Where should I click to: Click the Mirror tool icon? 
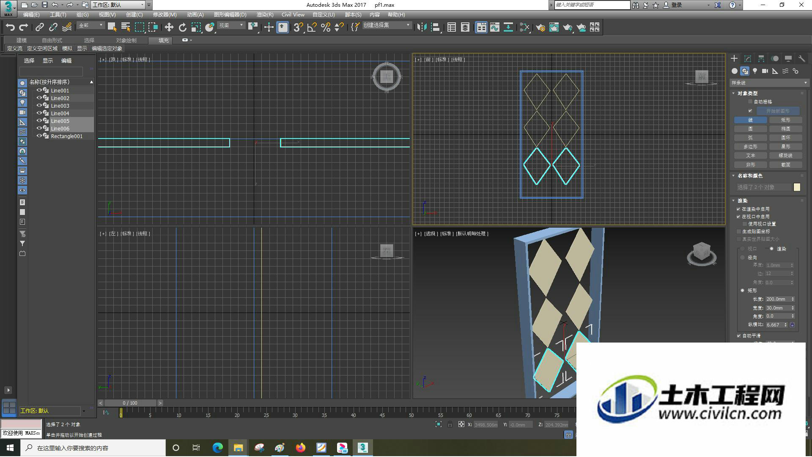point(422,27)
